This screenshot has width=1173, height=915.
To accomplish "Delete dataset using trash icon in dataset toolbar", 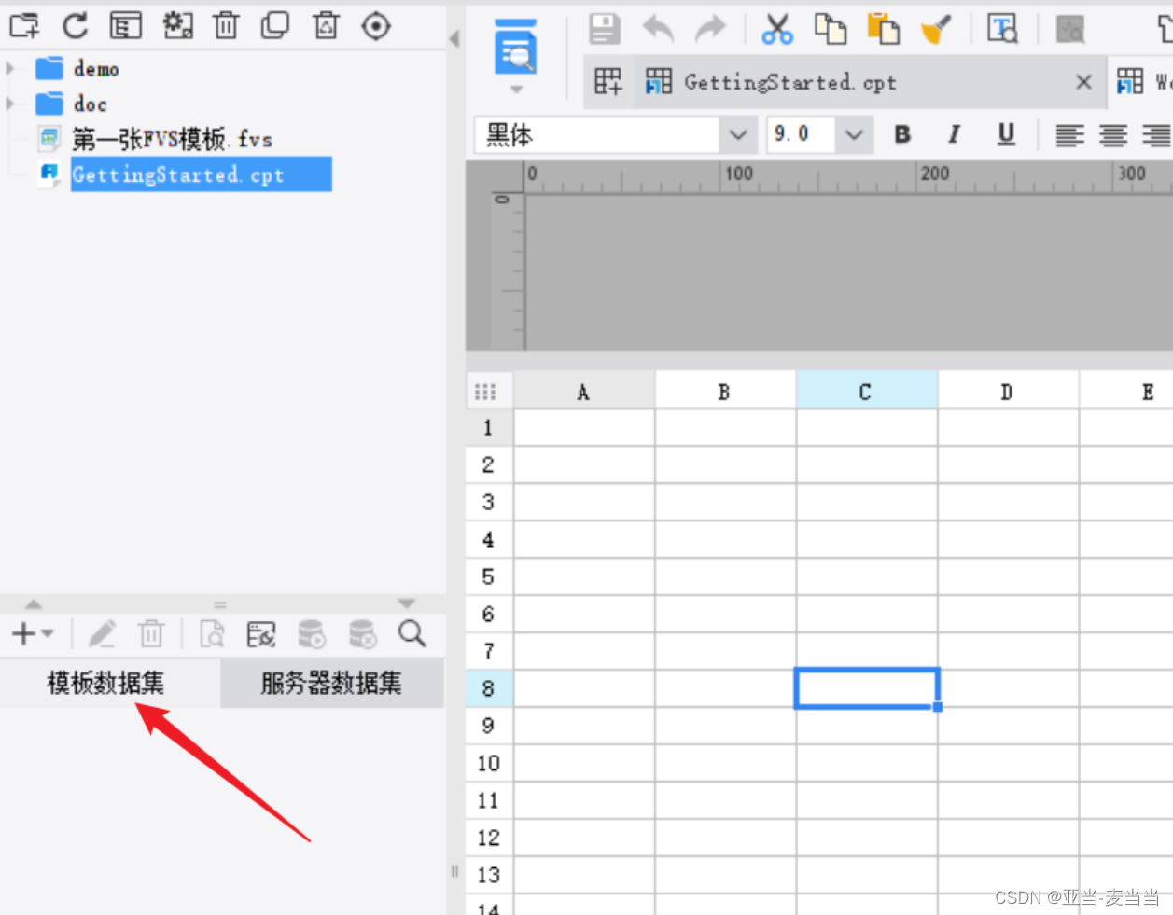I will click(151, 634).
